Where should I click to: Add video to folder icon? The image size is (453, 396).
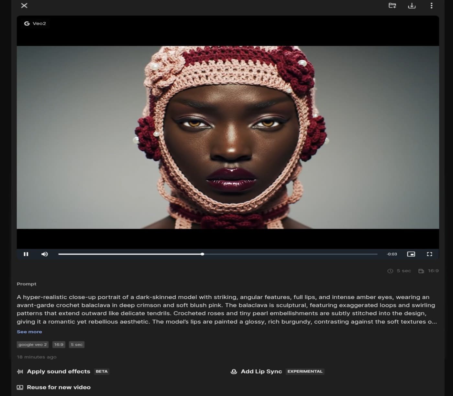tap(392, 5)
